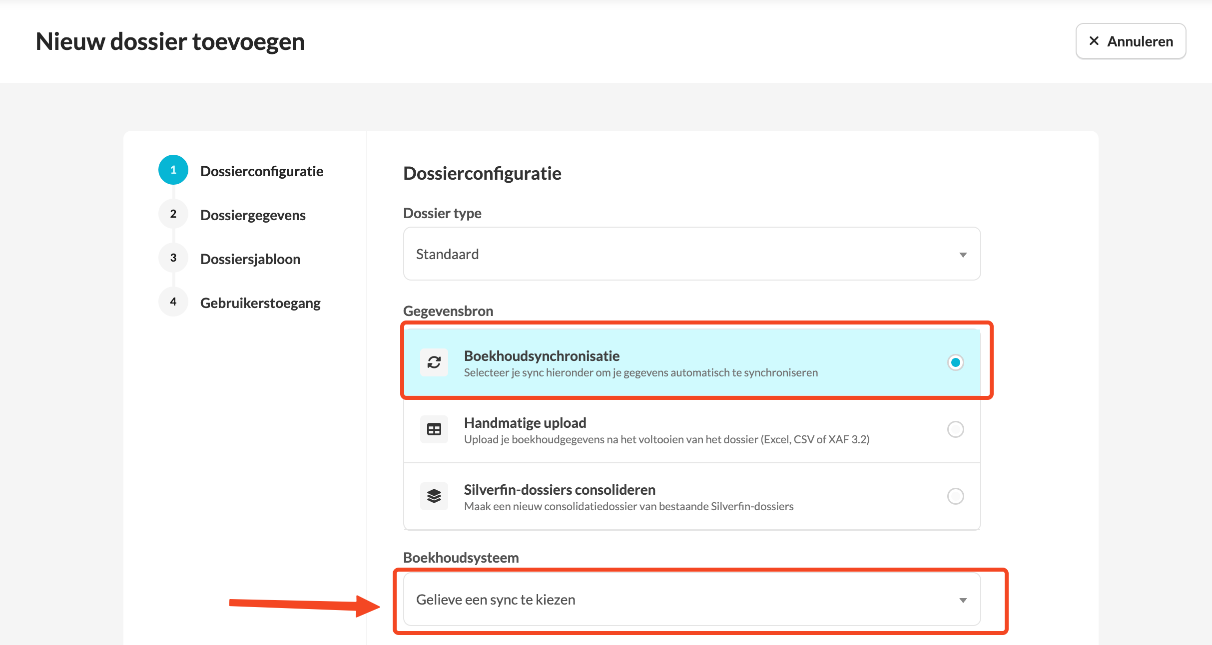This screenshot has width=1212, height=645.
Task: Click the Dossierconfiguratie step label
Action: (262, 171)
